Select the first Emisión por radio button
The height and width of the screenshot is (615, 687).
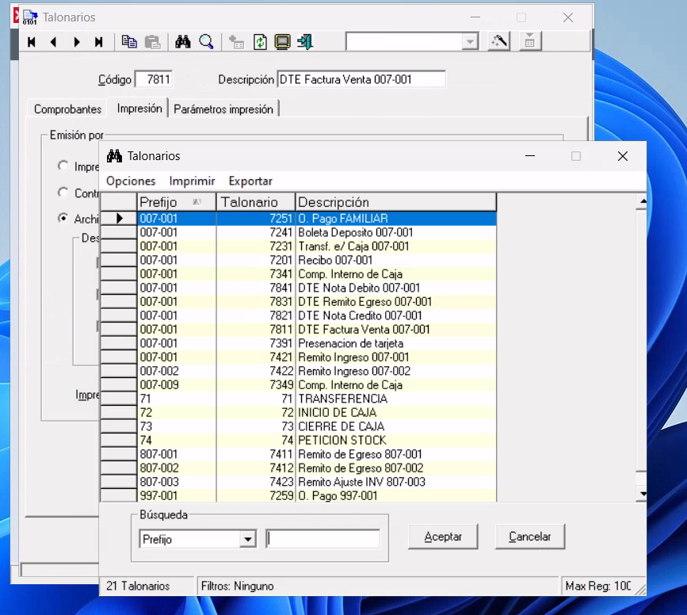(x=63, y=166)
